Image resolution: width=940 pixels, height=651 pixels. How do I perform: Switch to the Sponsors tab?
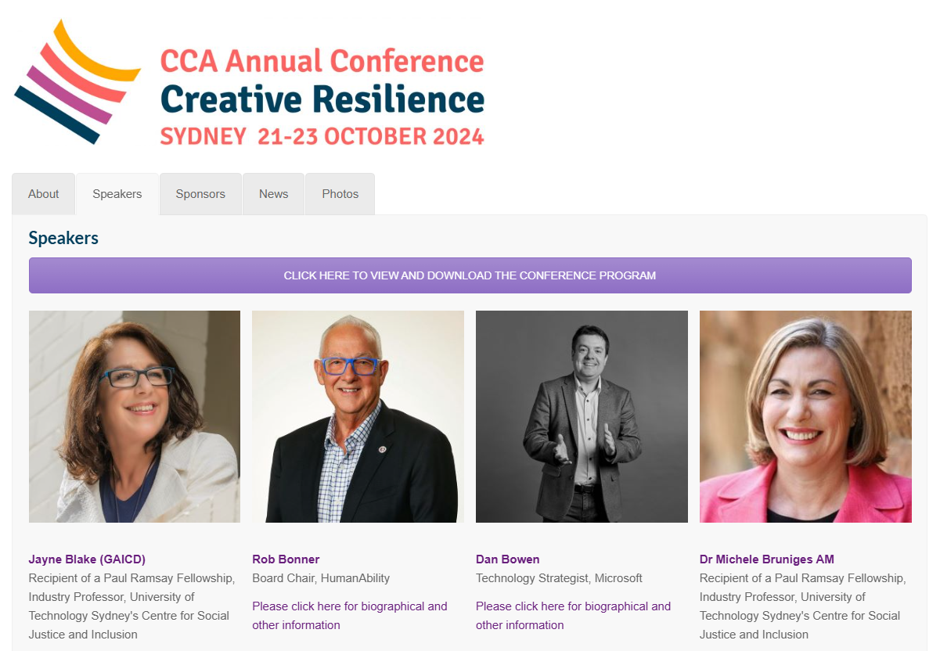point(200,194)
